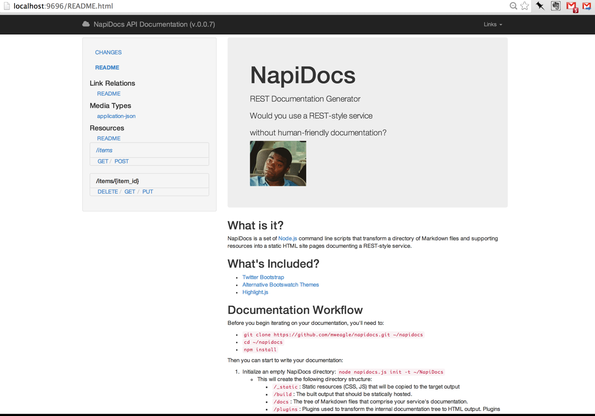595x416 pixels.
Task: Click the pushpin extension icon
Action: (x=540, y=5)
